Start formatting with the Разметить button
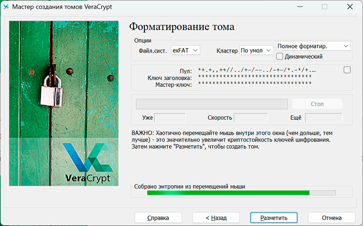This screenshot has height=226, width=363. pyautogui.click(x=274, y=218)
